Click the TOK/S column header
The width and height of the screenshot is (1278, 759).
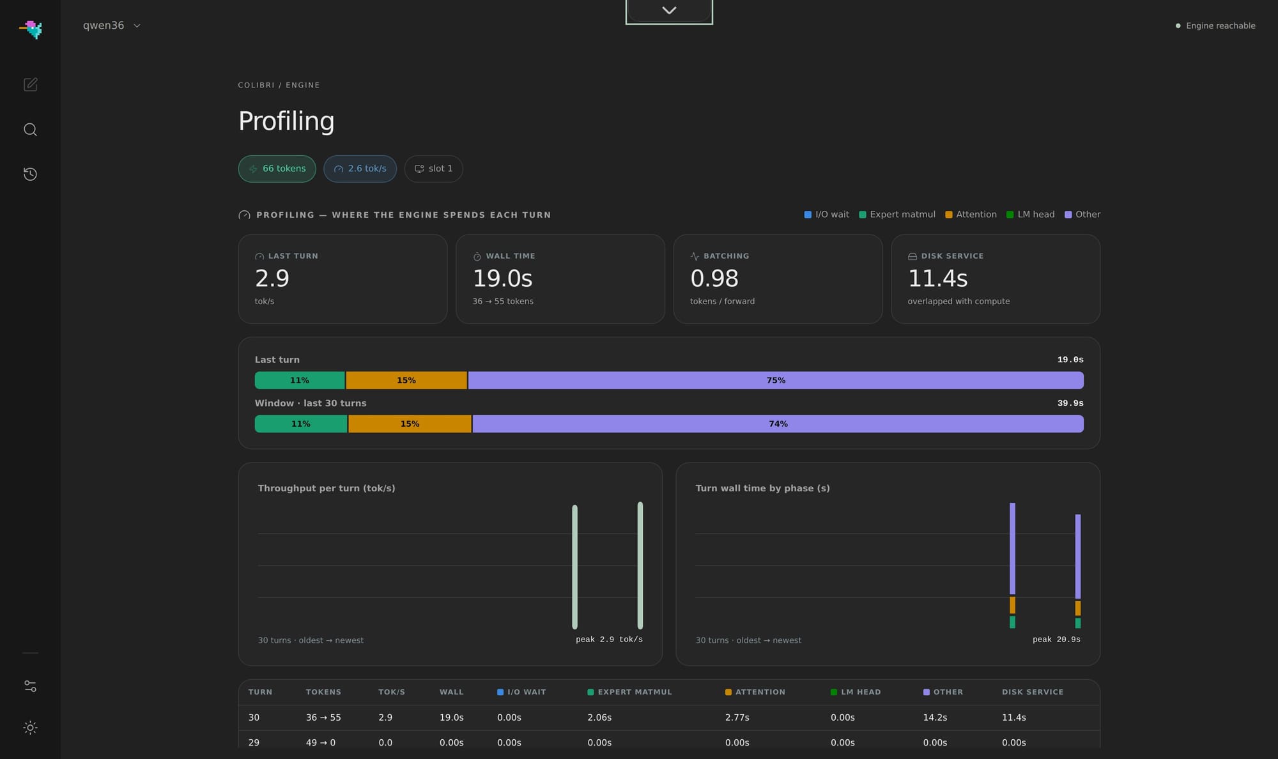pos(392,692)
